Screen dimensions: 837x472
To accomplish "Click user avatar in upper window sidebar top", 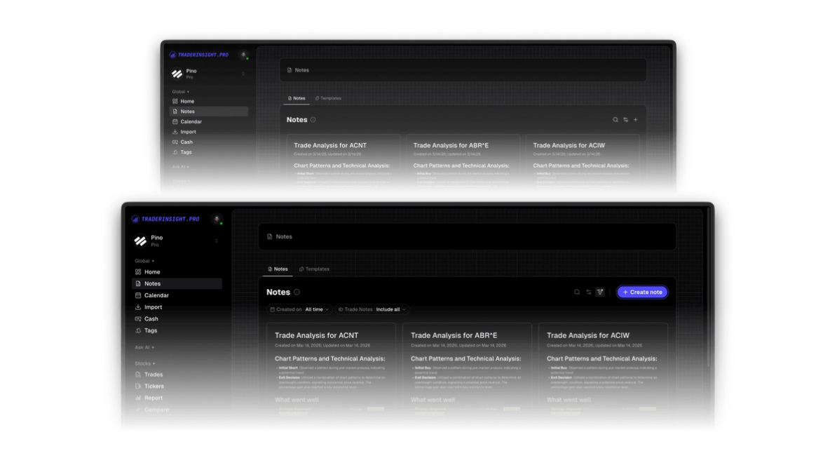I will [x=243, y=55].
